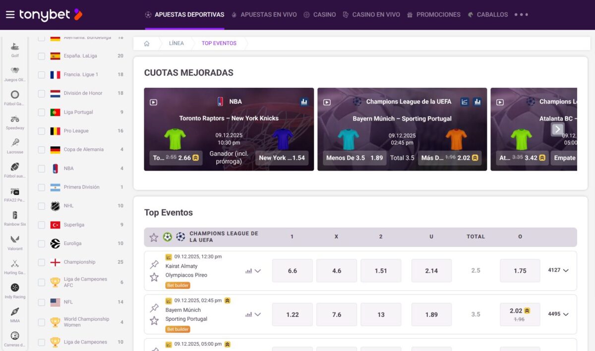
Task: Check the NBA league checkbox
Action: 42,169
